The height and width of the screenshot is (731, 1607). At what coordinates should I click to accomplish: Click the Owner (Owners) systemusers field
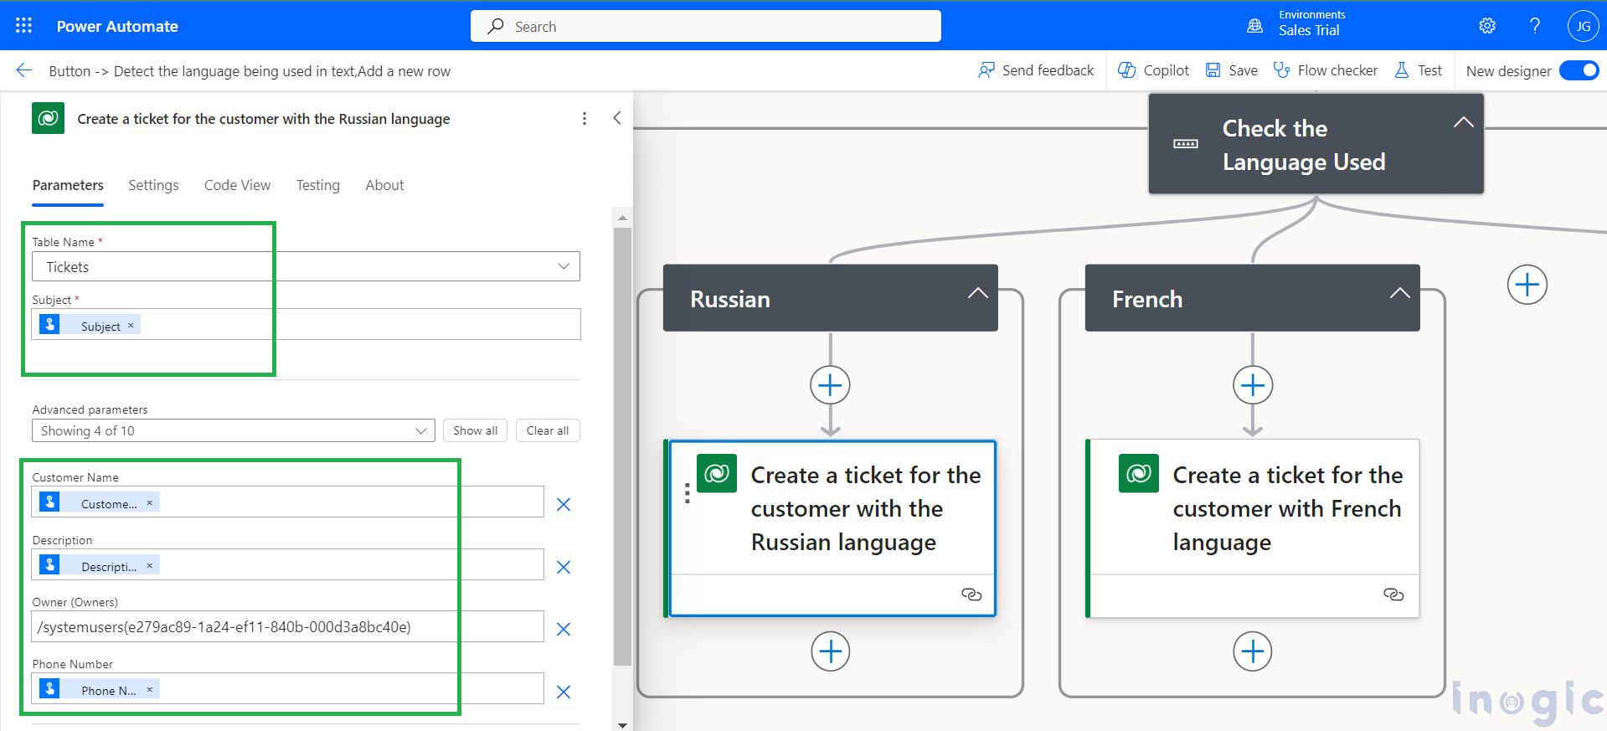pyautogui.click(x=288, y=626)
